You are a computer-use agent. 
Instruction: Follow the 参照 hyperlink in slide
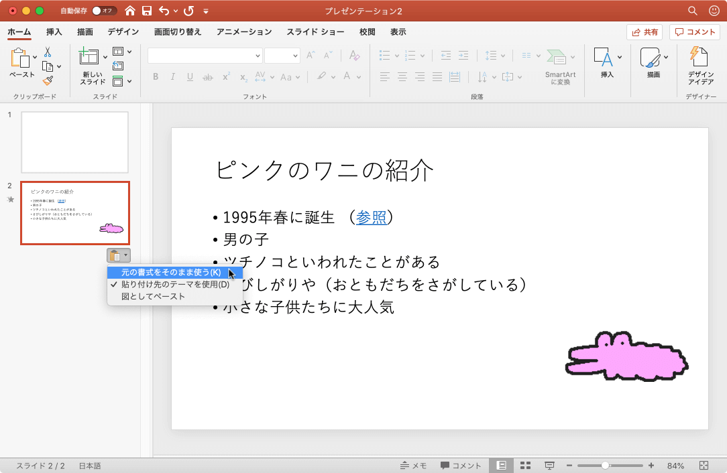tap(371, 217)
